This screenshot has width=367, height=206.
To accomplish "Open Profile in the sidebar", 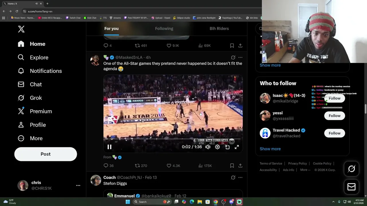I will [32, 125].
